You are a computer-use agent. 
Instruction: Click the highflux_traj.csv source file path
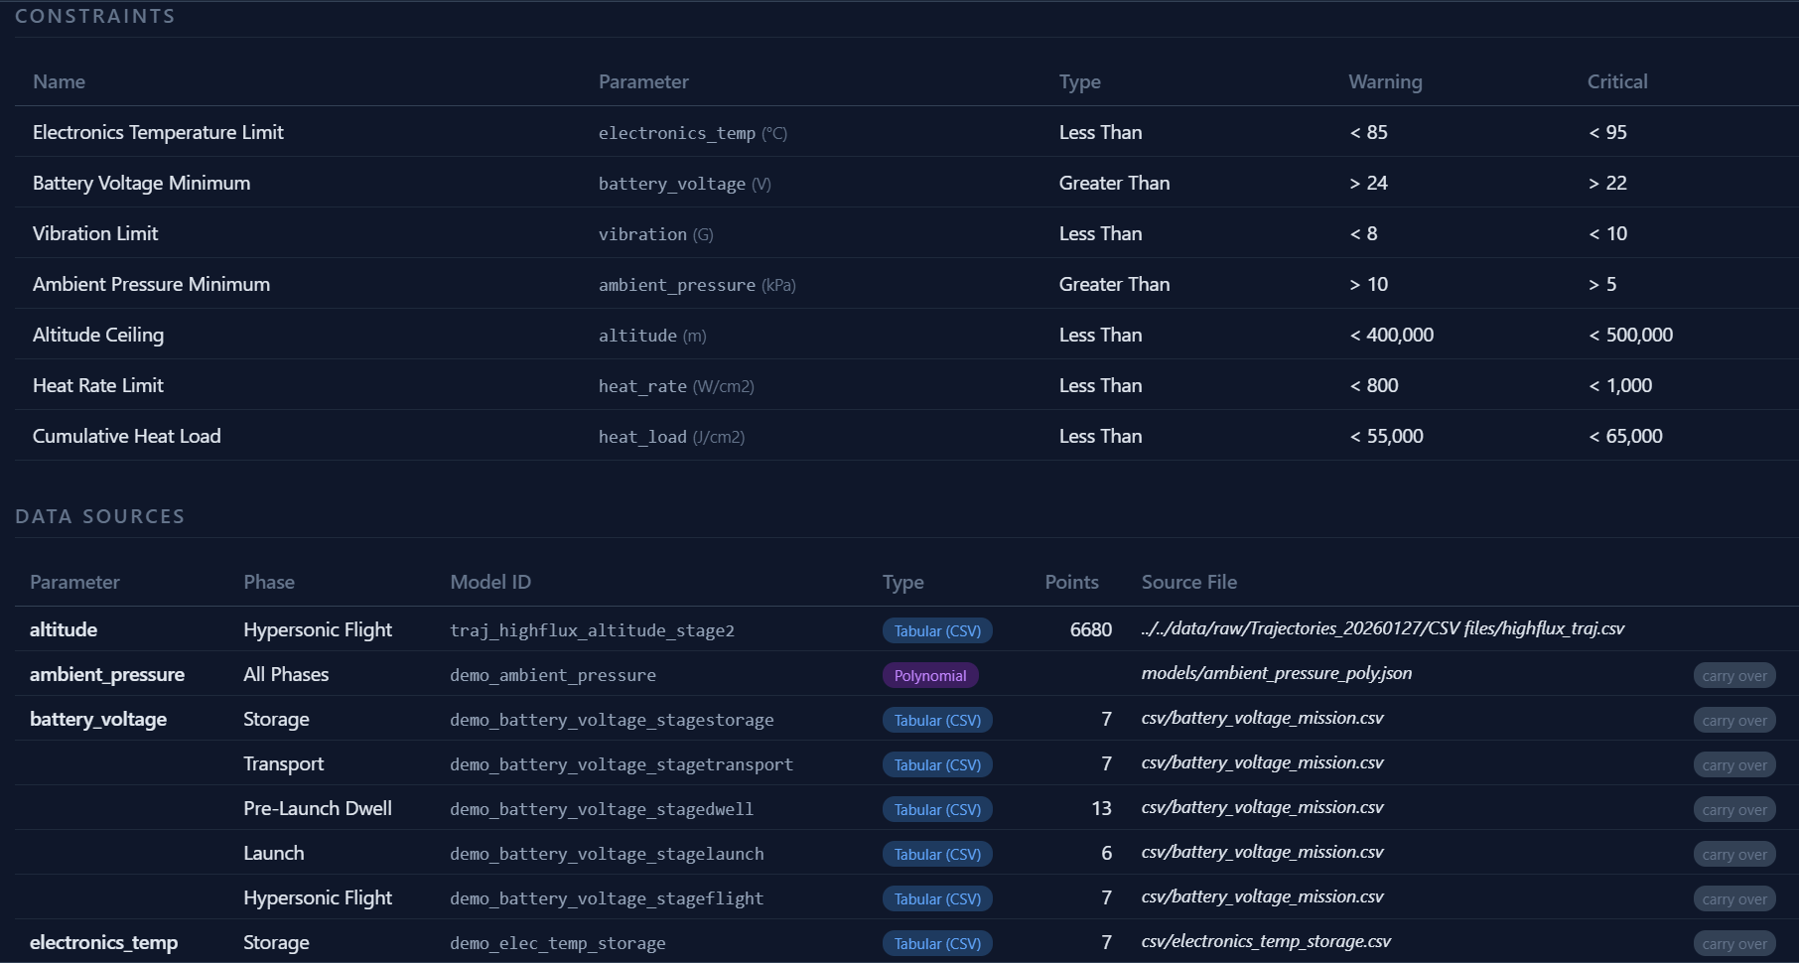click(1383, 628)
